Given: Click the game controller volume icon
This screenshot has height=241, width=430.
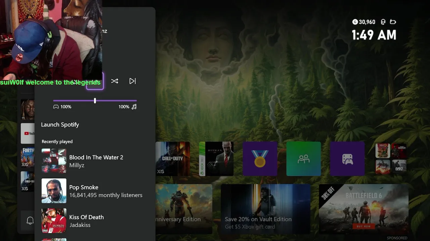Looking at the screenshot, I should coord(56,107).
